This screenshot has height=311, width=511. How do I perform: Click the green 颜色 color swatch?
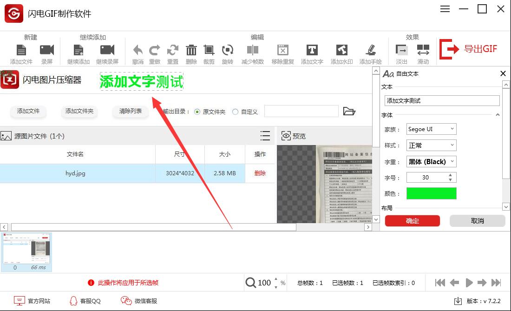[x=431, y=193]
